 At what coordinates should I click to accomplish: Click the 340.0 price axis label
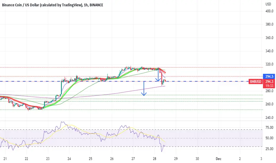click(x=269, y=51)
